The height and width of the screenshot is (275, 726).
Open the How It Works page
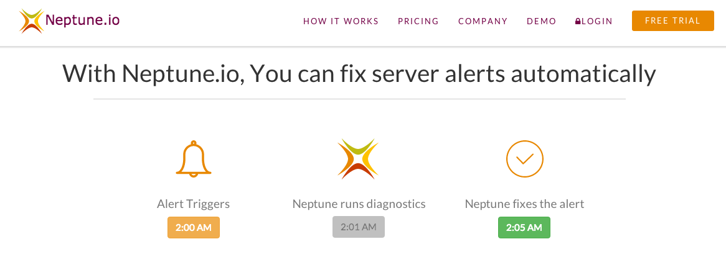pos(341,21)
